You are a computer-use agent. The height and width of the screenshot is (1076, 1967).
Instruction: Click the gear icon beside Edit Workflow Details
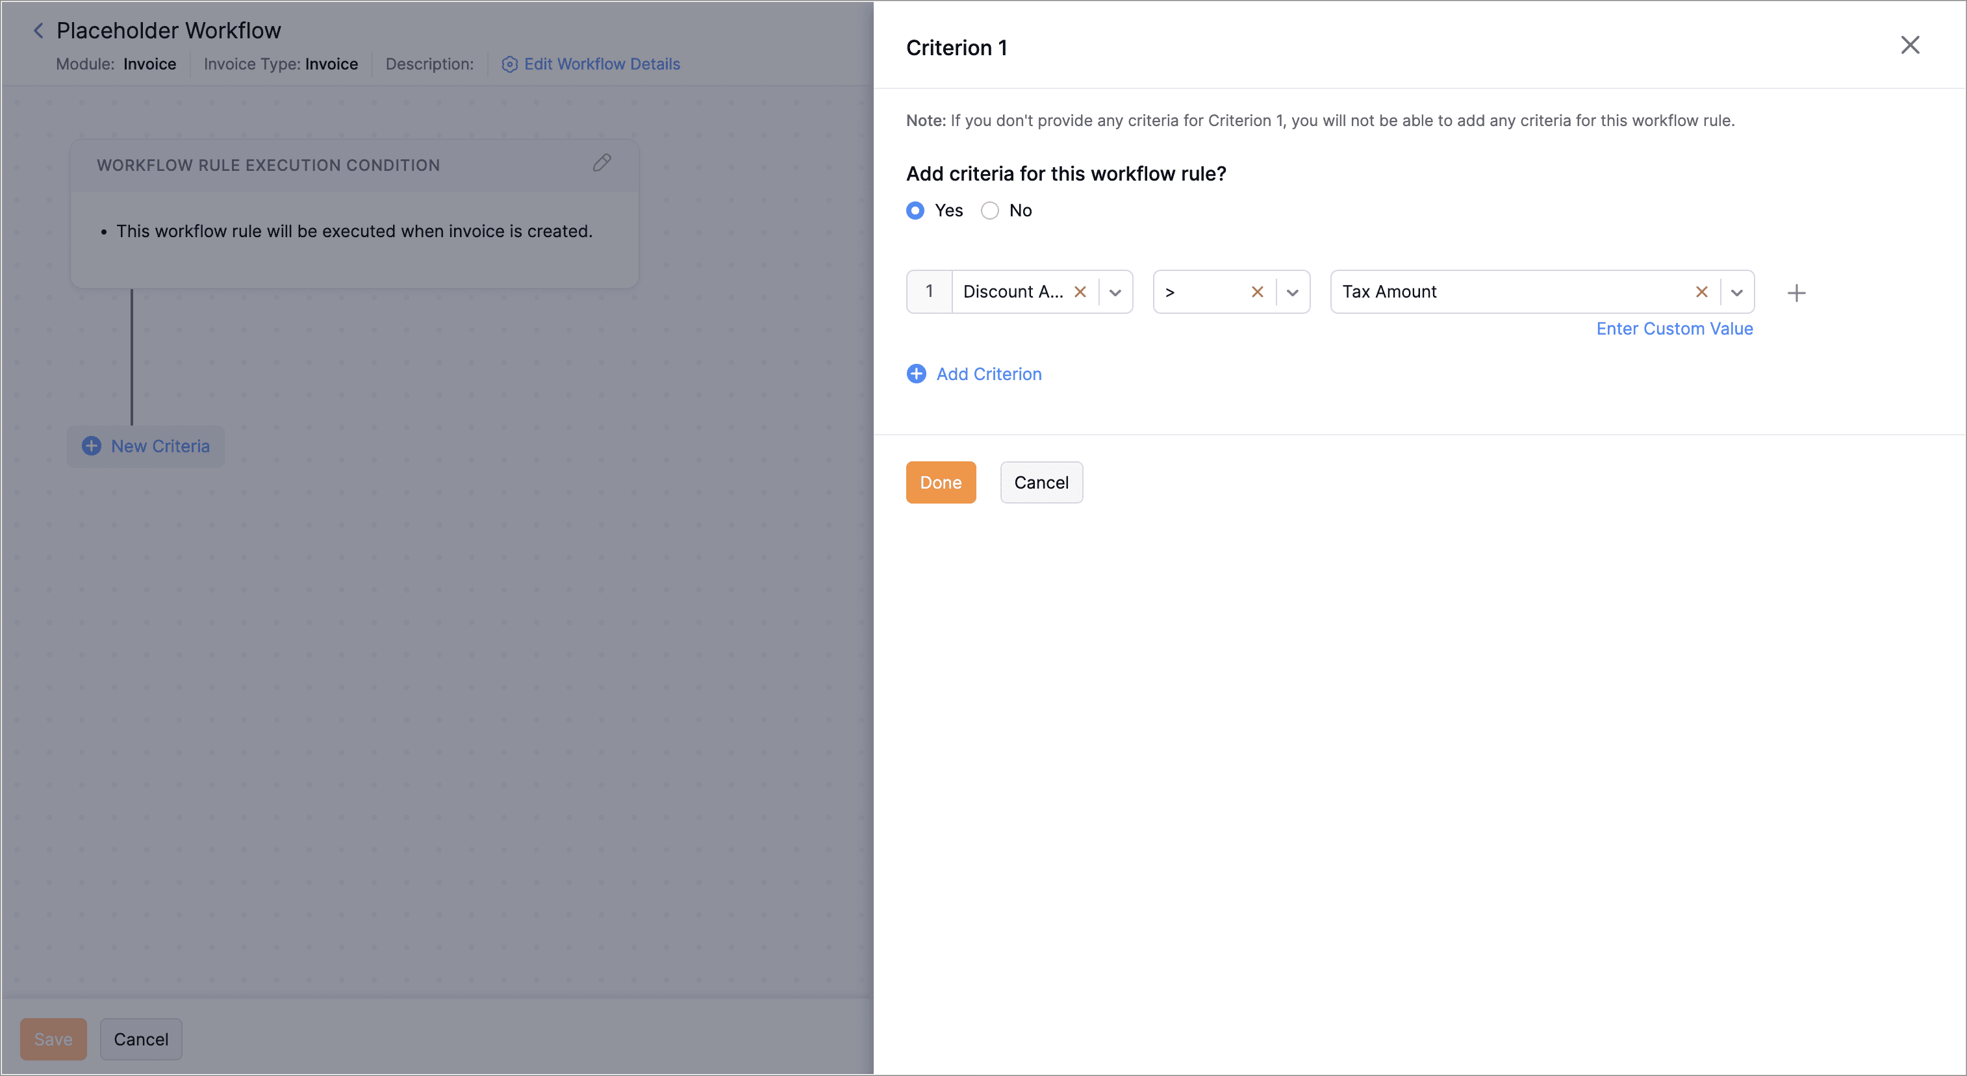pos(509,64)
